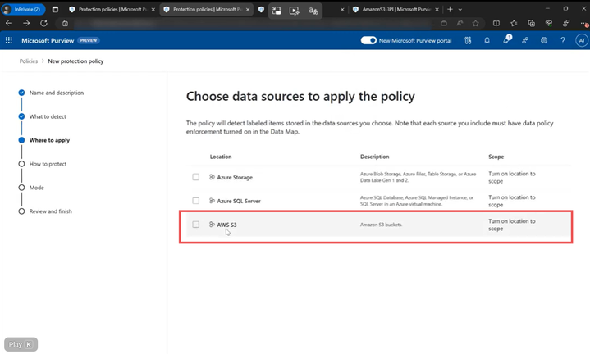This screenshot has width=590, height=354.
Task: Click the Azure Storage source icon
Action: coord(212,177)
